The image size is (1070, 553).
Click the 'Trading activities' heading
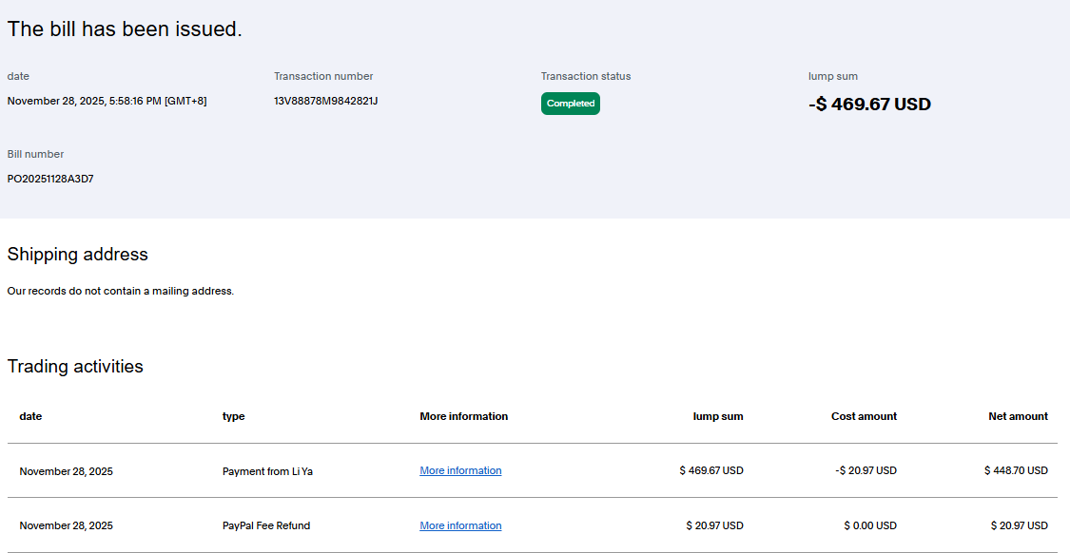pyautogui.click(x=75, y=367)
